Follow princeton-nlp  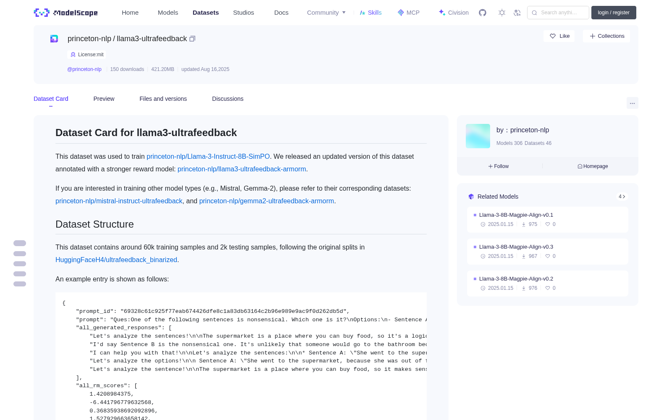tap(499, 166)
